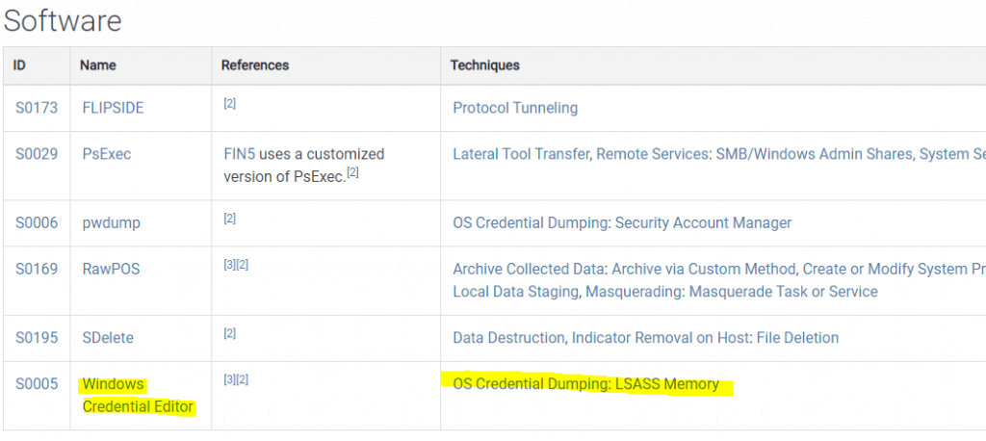986x441 pixels.
Task: Click the S0029 ID link
Action: tap(37, 154)
